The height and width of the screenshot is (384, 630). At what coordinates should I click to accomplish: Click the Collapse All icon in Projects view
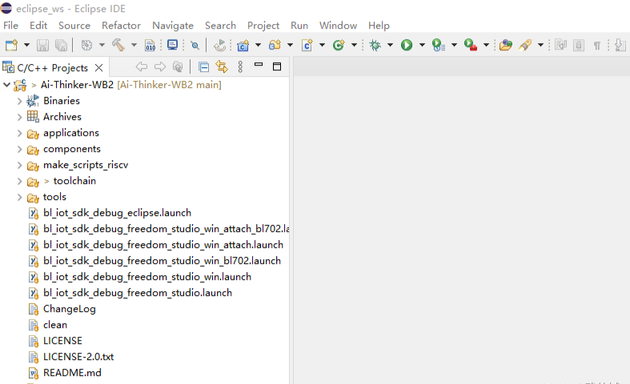click(x=203, y=66)
